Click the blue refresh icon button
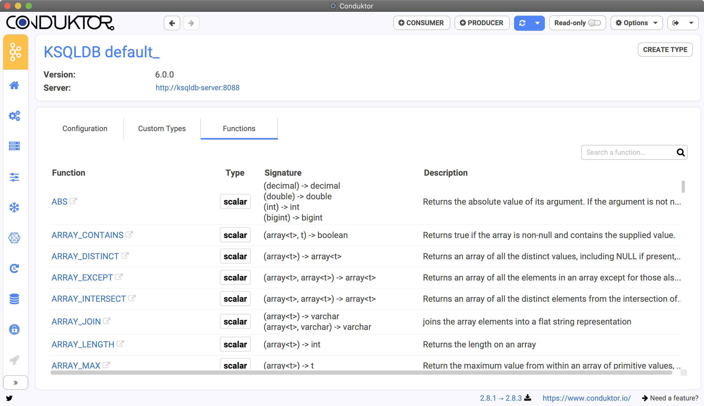The image size is (704, 406). [x=522, y=23]
